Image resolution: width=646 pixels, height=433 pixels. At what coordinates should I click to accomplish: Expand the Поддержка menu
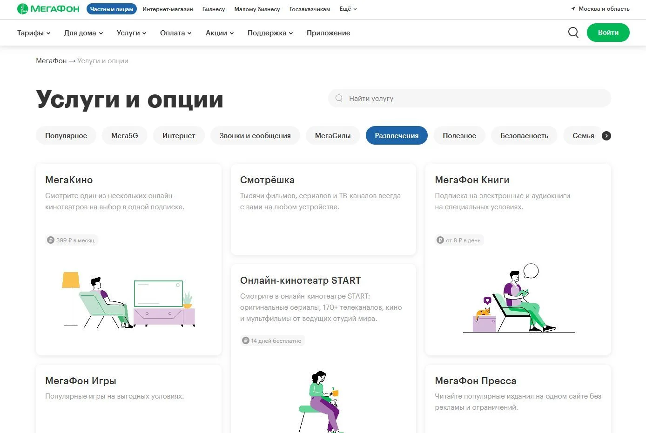point(270,33)
